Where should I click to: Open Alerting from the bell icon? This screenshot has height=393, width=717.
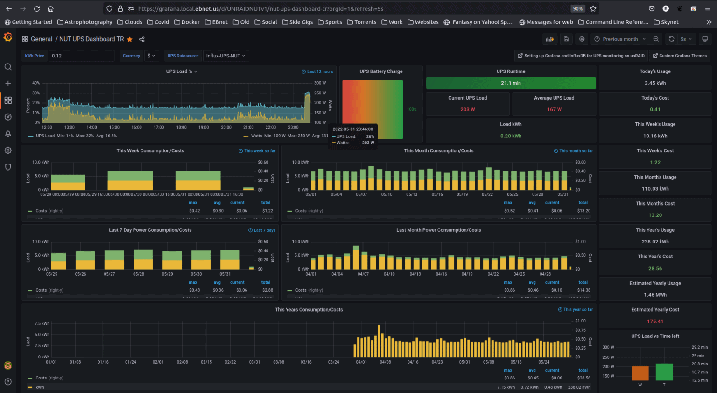pos(7,134)
